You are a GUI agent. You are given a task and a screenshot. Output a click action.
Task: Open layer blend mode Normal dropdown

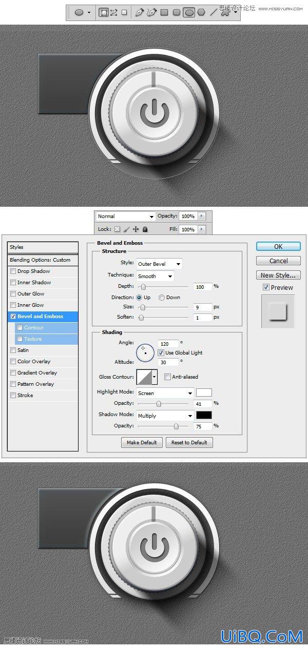tap(126, 217)
